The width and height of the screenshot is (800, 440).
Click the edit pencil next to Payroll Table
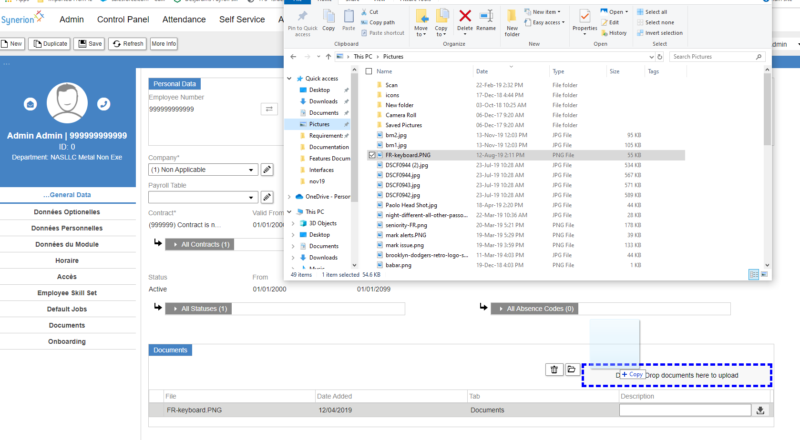pyautogui.click(x=267, y=197)
